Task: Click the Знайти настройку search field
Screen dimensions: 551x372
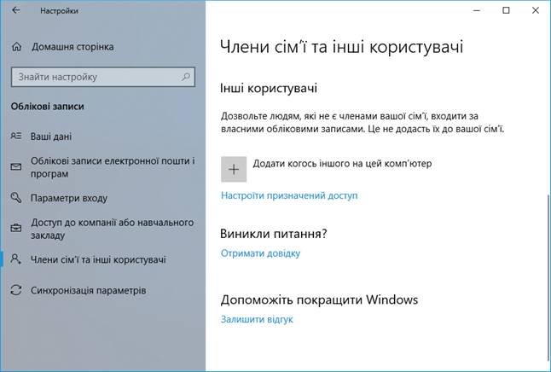Action: click(103, 77)
